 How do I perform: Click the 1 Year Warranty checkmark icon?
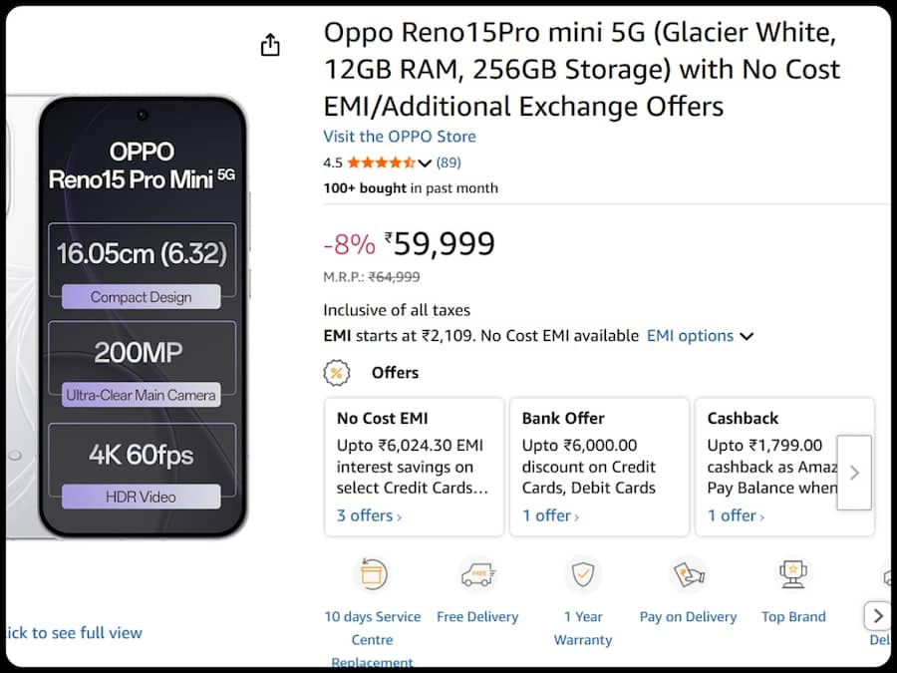click(582, 574)
